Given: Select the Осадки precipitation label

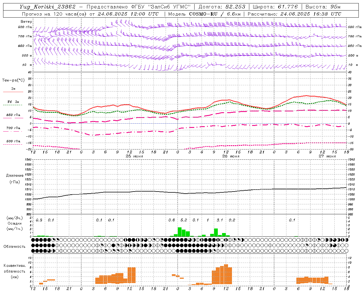Looking at the screenshot, I should point(15,223).
